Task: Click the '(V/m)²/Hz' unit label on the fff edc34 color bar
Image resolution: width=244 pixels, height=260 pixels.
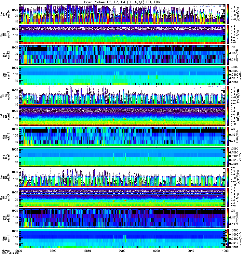Action: point(238,177)
